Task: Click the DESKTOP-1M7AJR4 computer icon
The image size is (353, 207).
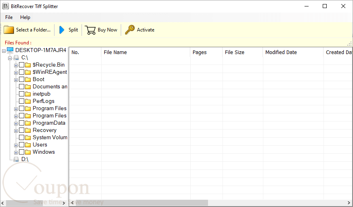Action: (10, 50)
